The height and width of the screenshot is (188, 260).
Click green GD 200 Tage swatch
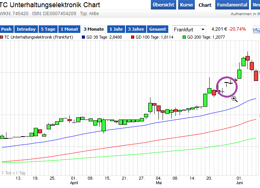coord(184,37)
